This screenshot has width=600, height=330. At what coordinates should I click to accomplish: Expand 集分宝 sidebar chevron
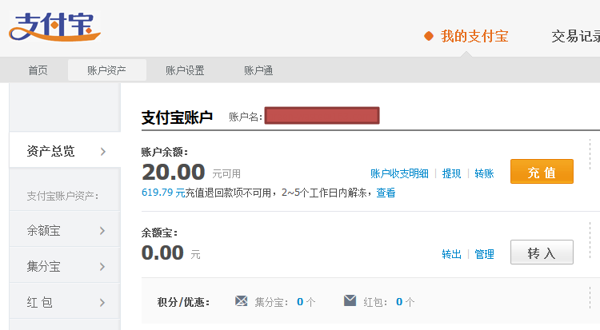point(102,267)
